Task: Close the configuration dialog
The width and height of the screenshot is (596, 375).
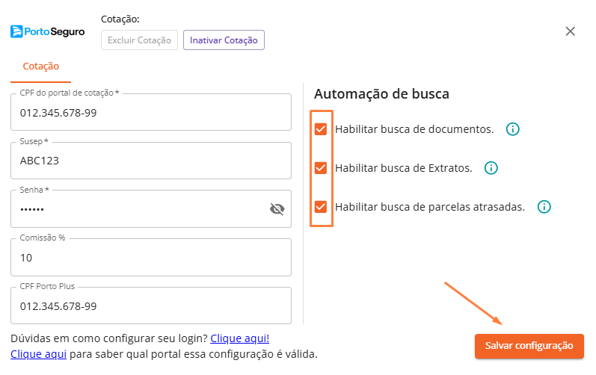Action: click(570, 31)
